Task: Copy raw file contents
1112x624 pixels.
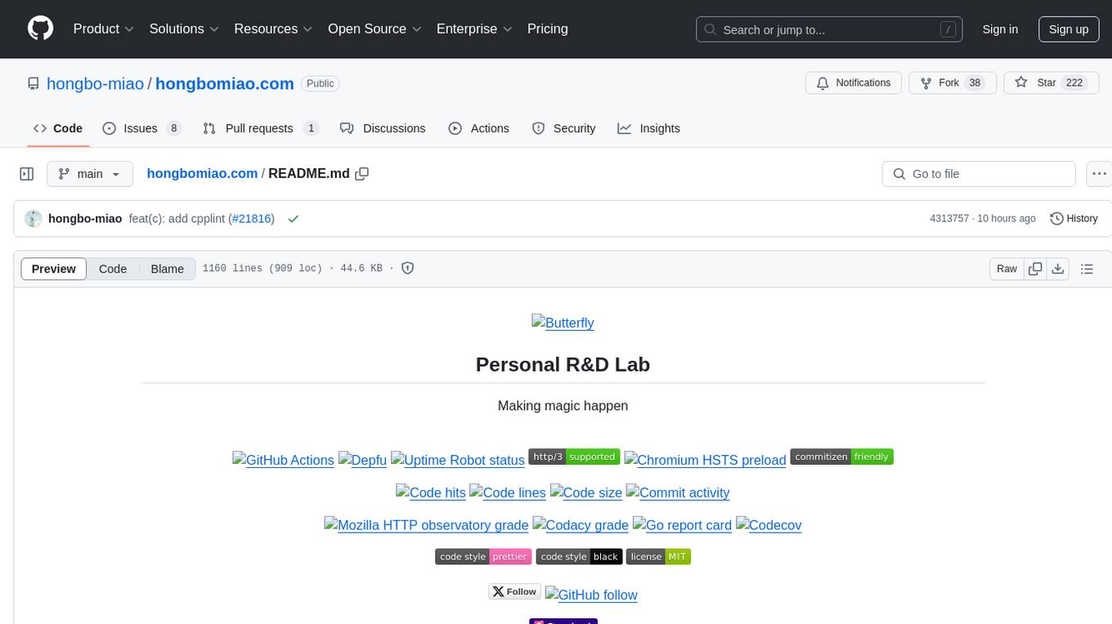Action: pyautogui.click(x=1035, y=269)
